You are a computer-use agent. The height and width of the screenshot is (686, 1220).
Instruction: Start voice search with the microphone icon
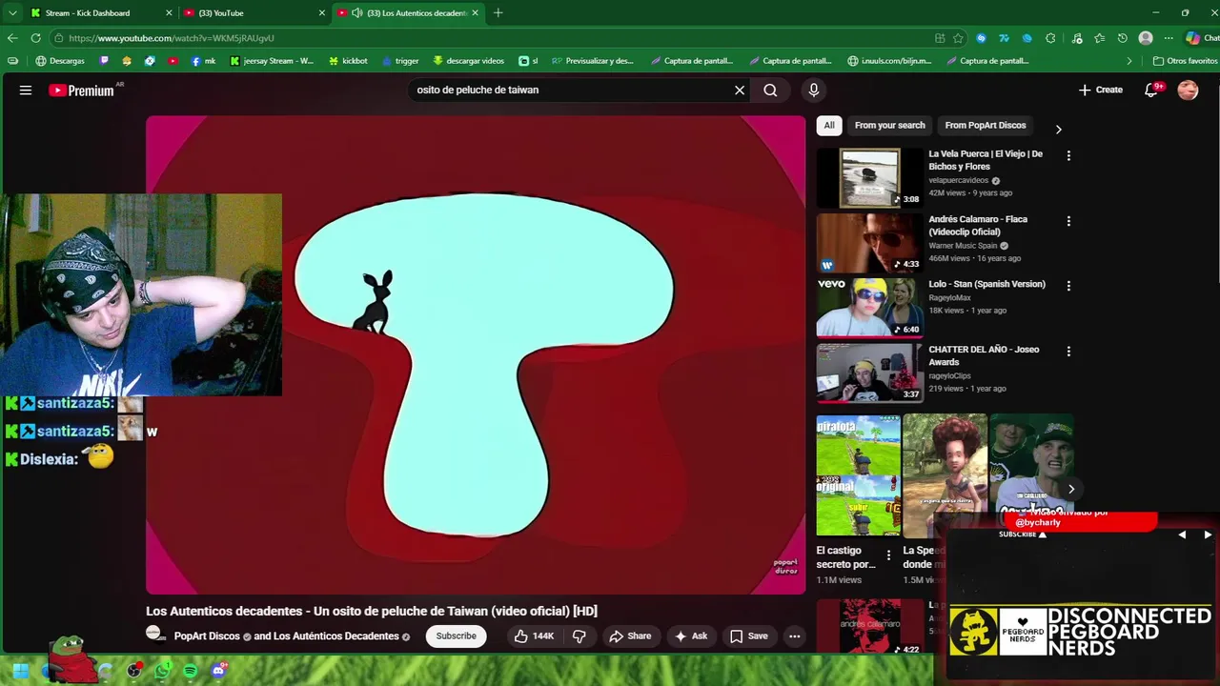pos(813,90)
